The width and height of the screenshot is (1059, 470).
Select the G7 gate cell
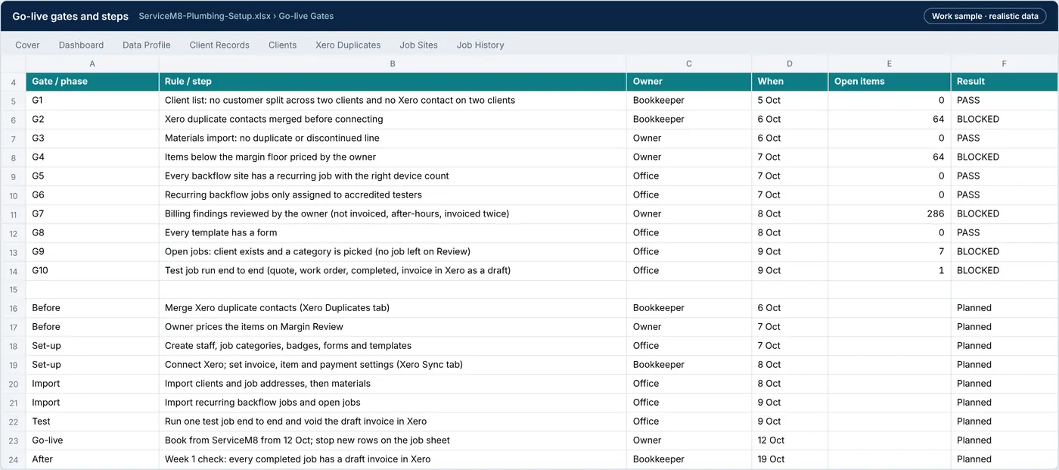point(92,214)
